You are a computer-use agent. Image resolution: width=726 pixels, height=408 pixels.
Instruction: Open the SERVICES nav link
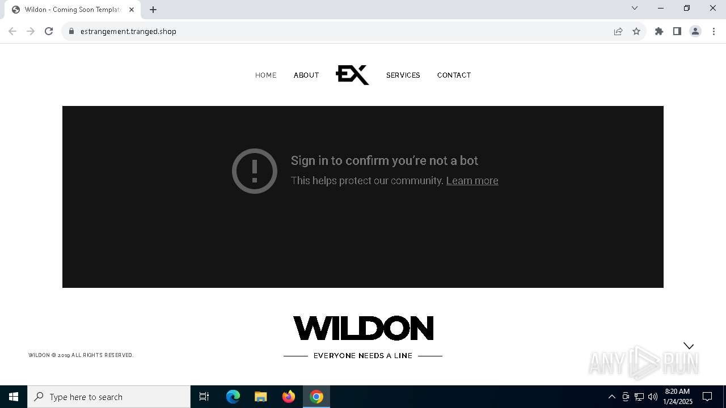(403, 75)
